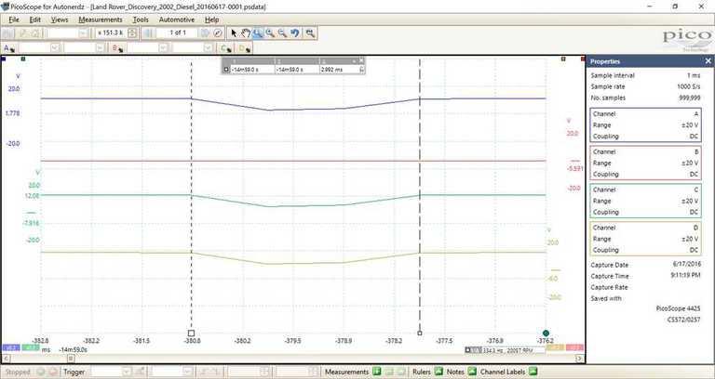
Task: Open the Automotive menu
Action: pyautogui.click(x=177, y=19)
